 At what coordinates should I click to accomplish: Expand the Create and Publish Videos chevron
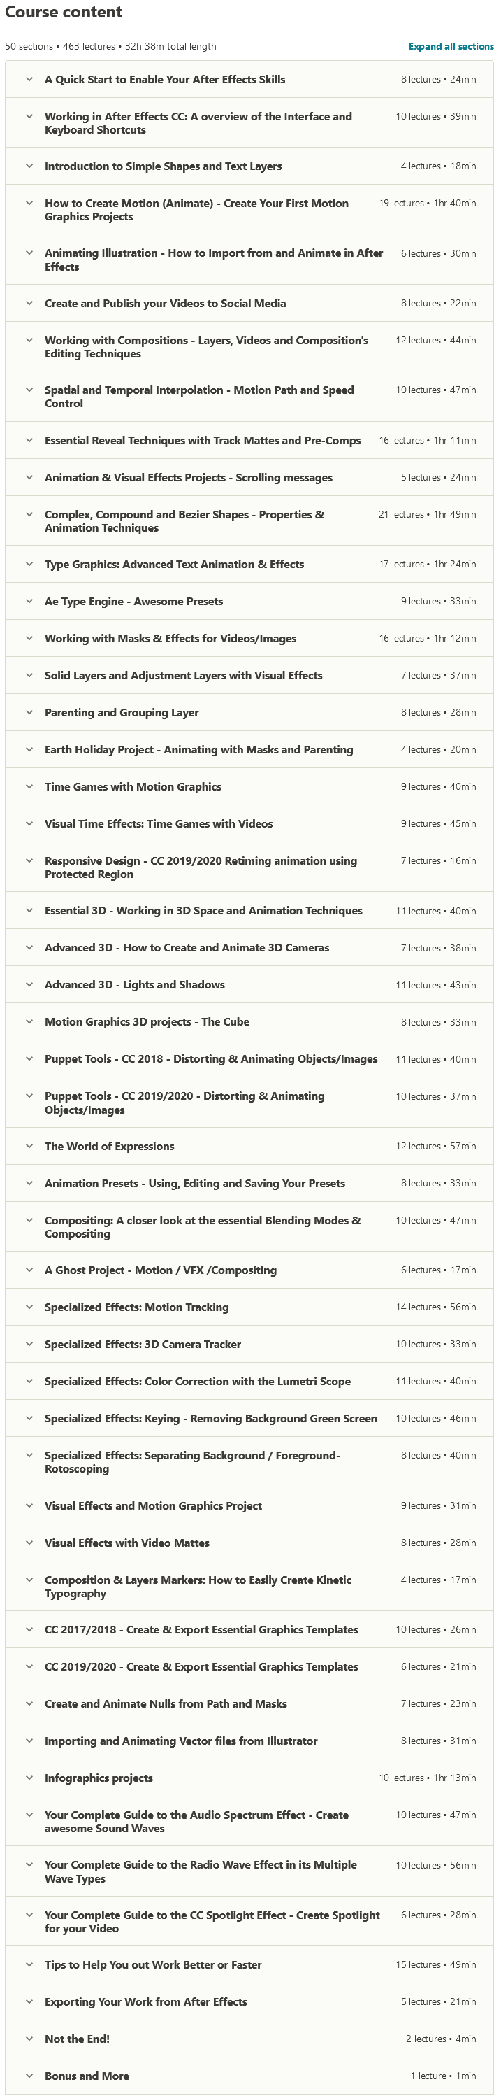29,303
